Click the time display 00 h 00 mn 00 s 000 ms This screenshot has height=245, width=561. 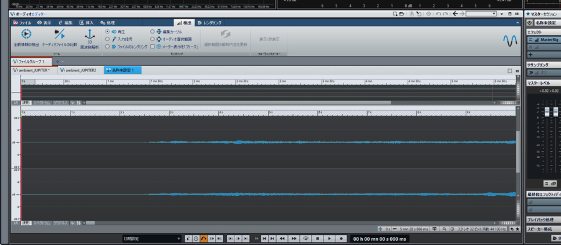[379, 239]
